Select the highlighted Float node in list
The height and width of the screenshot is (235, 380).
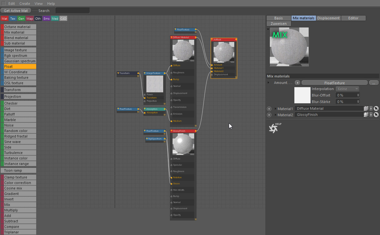pos(18,66)
